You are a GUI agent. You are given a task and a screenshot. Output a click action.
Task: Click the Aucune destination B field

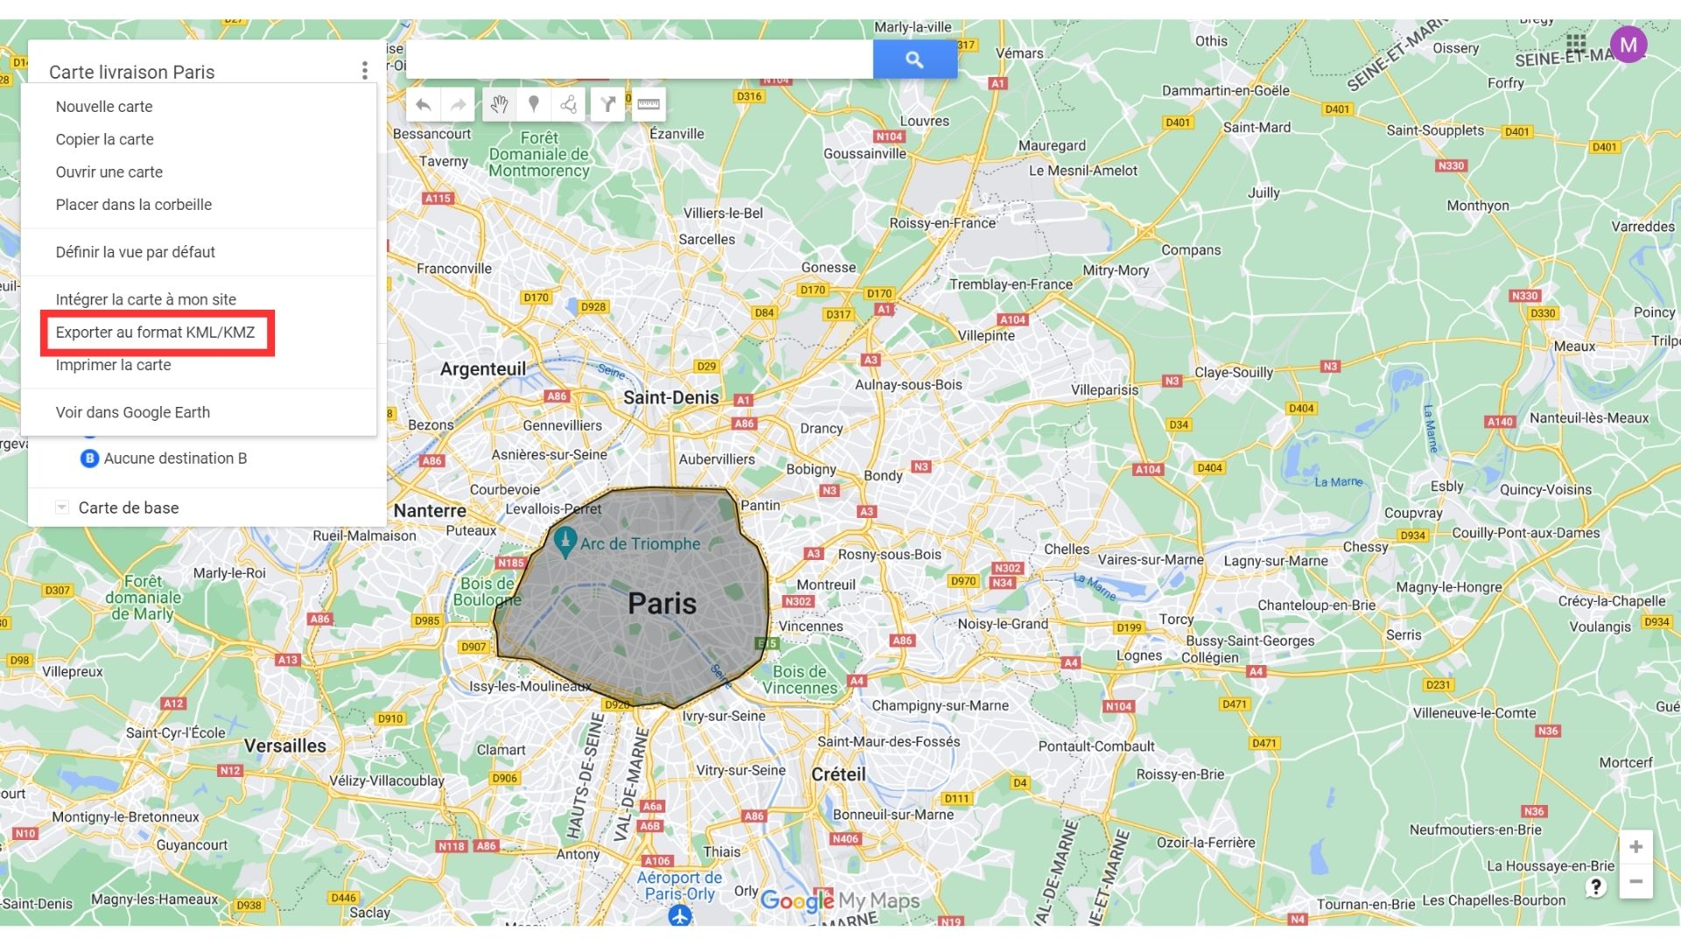(175, 458)
